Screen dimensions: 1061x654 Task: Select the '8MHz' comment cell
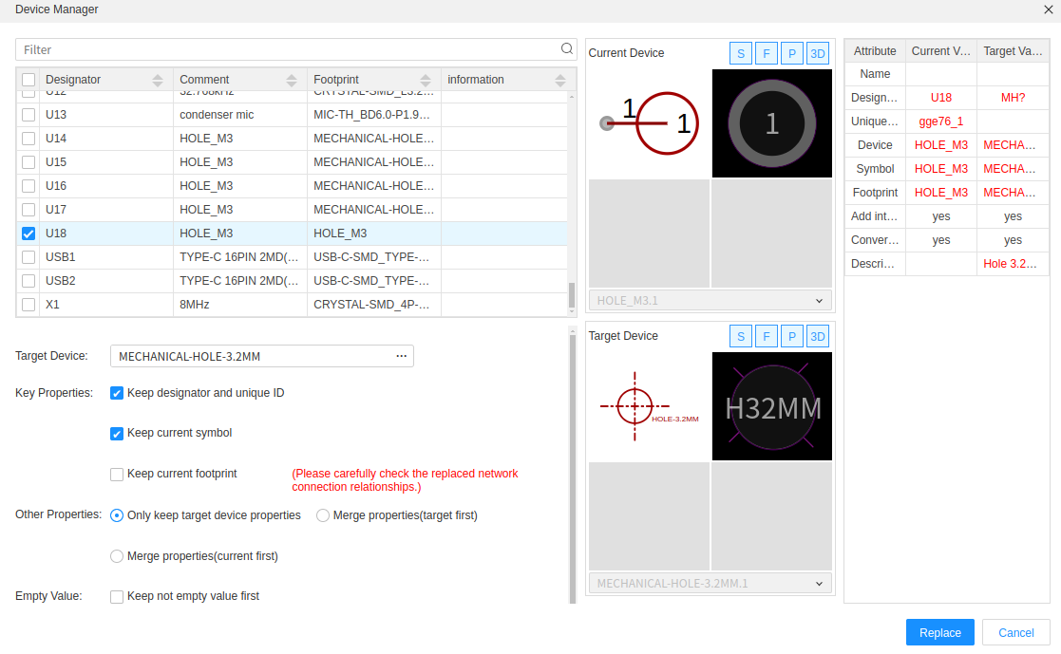(240, 305)
